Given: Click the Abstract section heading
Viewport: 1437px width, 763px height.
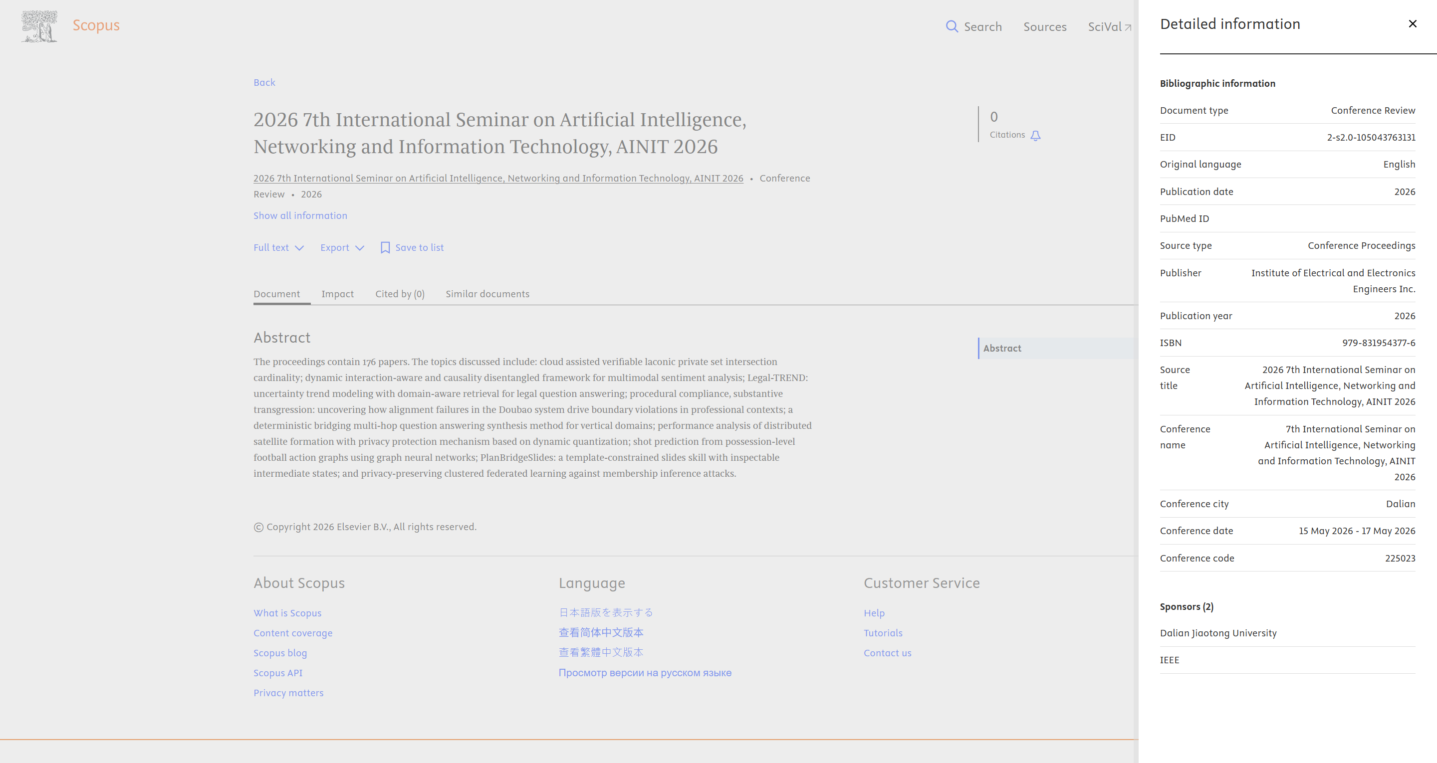Looking at the screenshot, I should click(x=282, y=338).
